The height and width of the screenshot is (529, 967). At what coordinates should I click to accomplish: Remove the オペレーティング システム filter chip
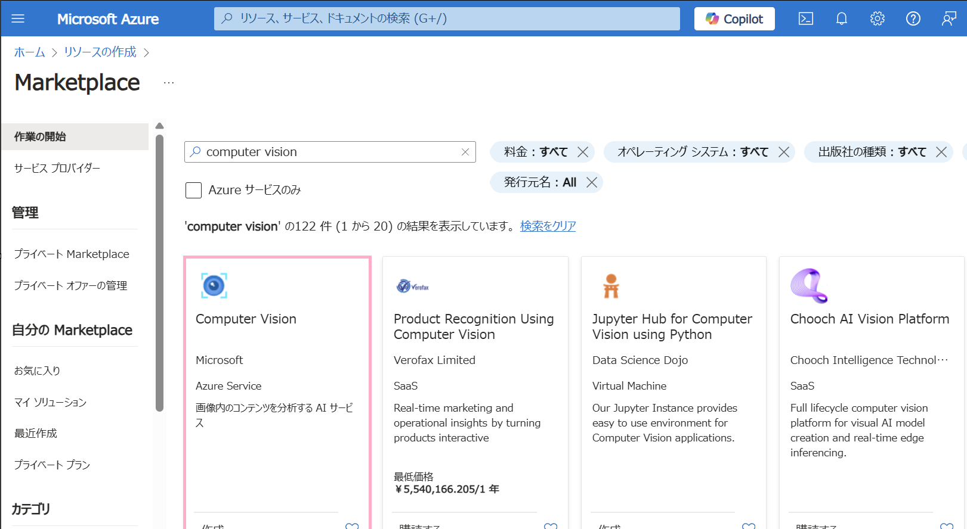click(784, 152)
